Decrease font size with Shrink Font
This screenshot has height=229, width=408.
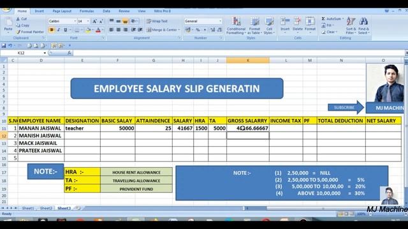[101, 21]
